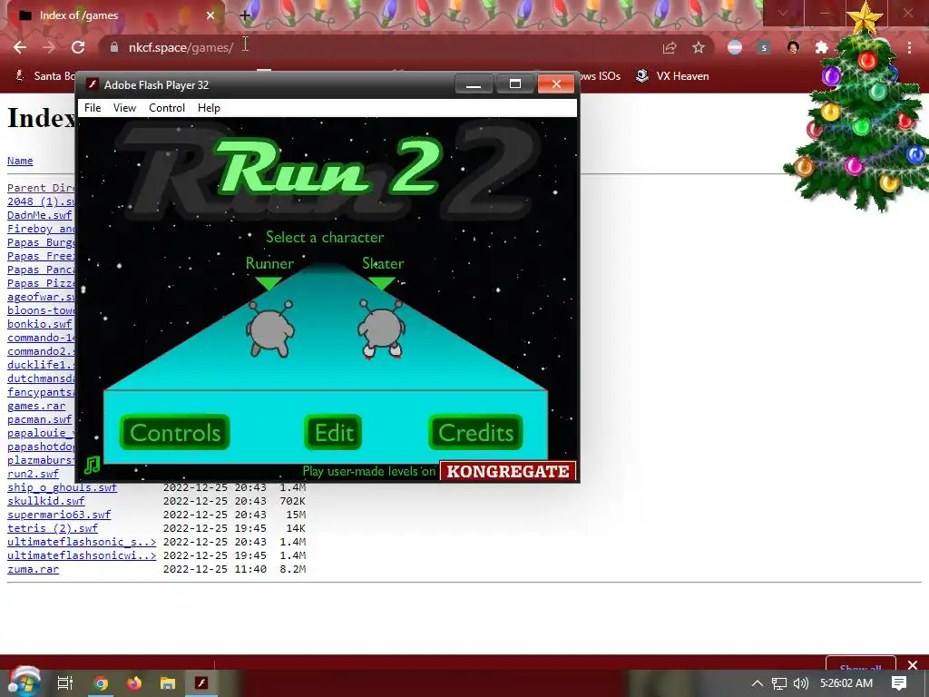Download games.rar file
This screenshot has width=929, height=697.
(36, 406)
